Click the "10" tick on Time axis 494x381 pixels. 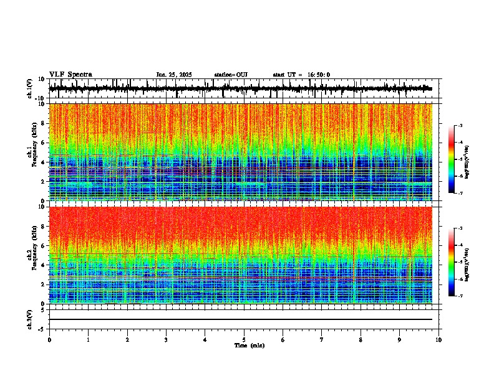[x=438, y=340]
